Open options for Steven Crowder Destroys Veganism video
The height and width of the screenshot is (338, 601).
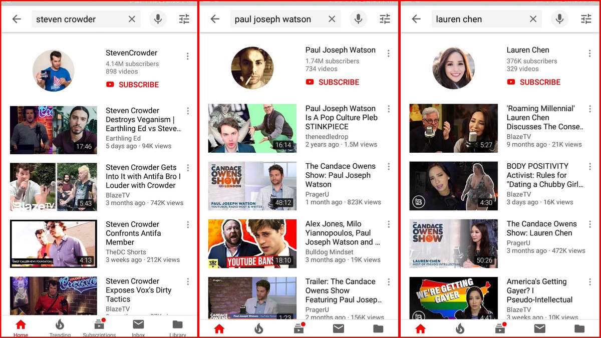click(188, 111)
